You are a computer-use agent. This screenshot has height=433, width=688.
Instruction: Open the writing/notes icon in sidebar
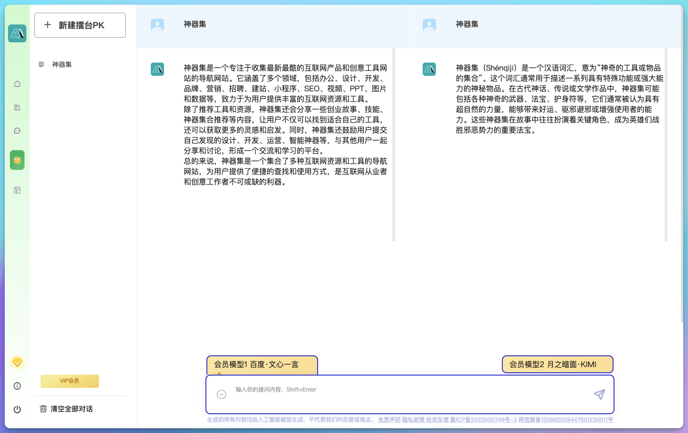17,107
